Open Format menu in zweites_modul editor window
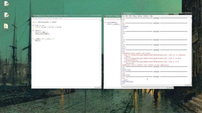Screen dimensions: 202x113 [x=113, y=19]
